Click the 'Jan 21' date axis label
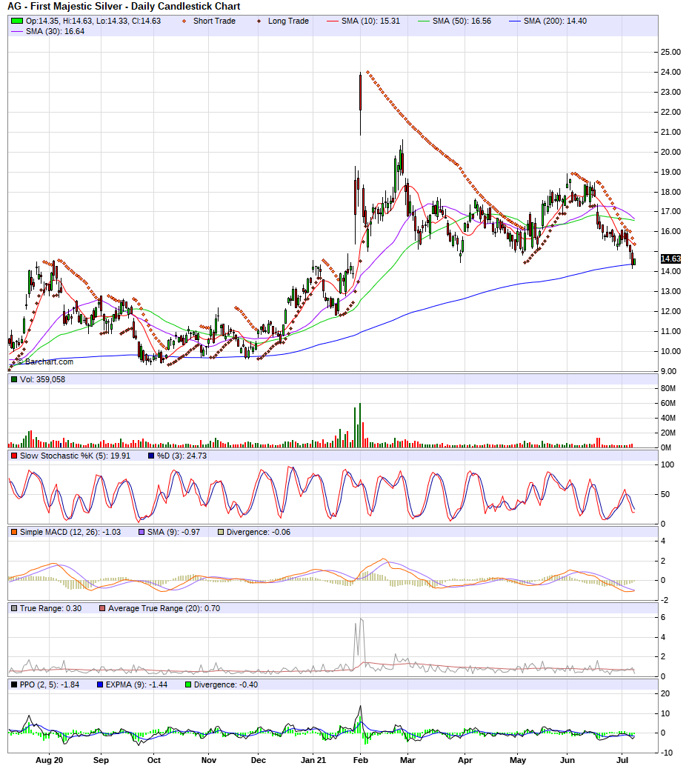Viewport: 689px width, 783px height. click(x=313, y=760)
